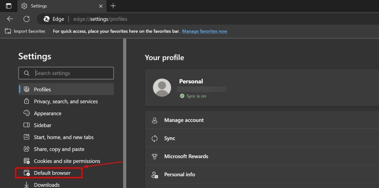
Task: Click the green Sync is on check
Action: tap(182, 96)
